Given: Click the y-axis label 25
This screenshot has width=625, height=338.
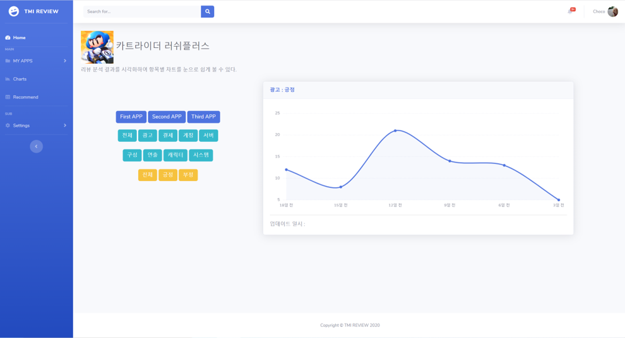Looking at the screenshot, I should click(277, 113).
